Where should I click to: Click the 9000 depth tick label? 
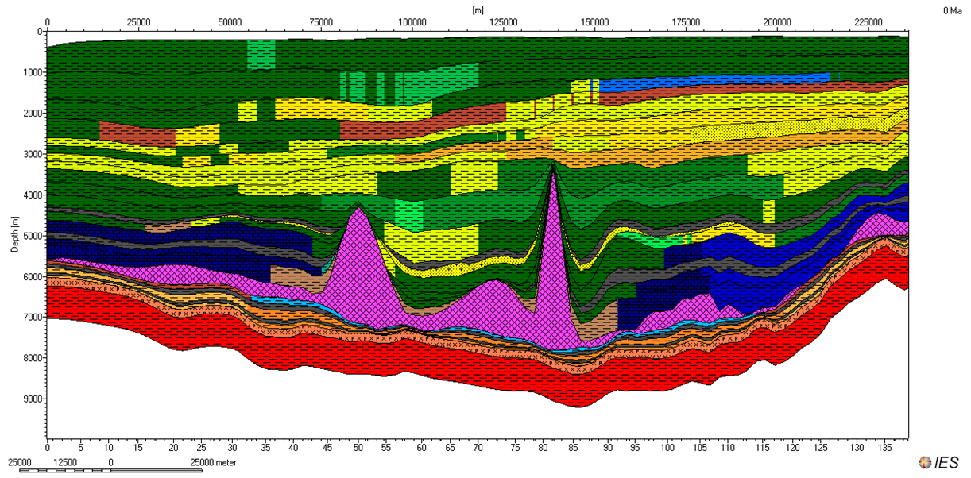[x=30, y=399]
